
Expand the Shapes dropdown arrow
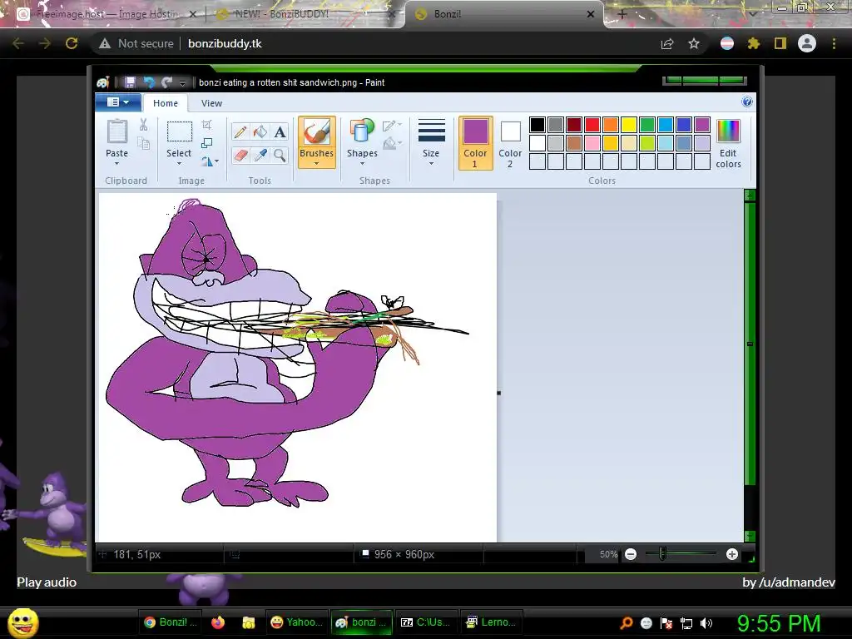tap(362, 164)
